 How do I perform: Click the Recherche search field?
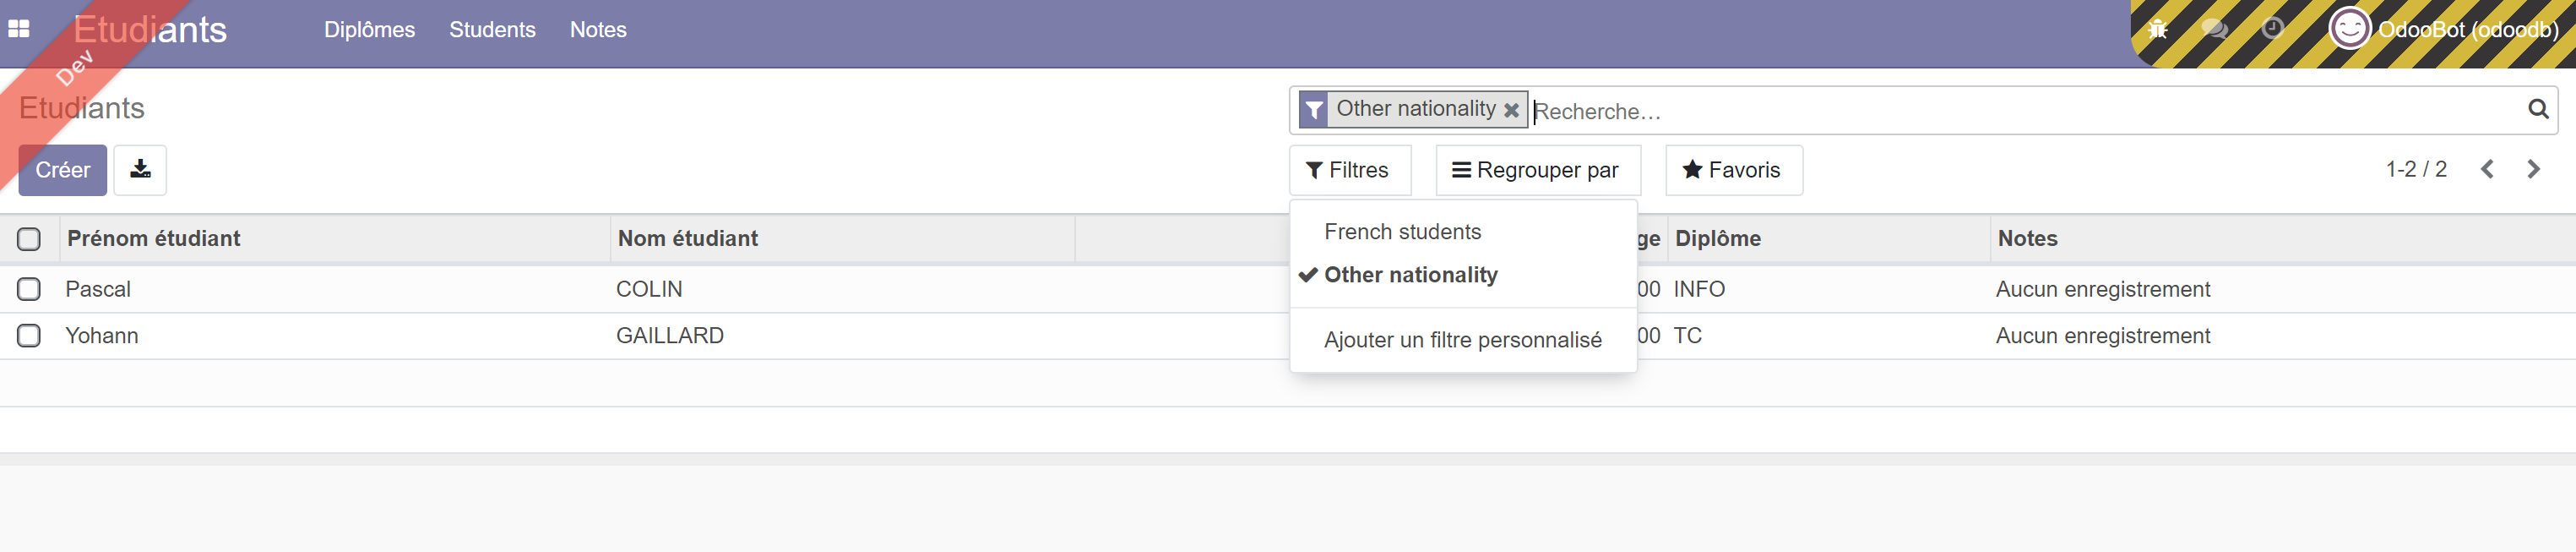(2000, 111)
